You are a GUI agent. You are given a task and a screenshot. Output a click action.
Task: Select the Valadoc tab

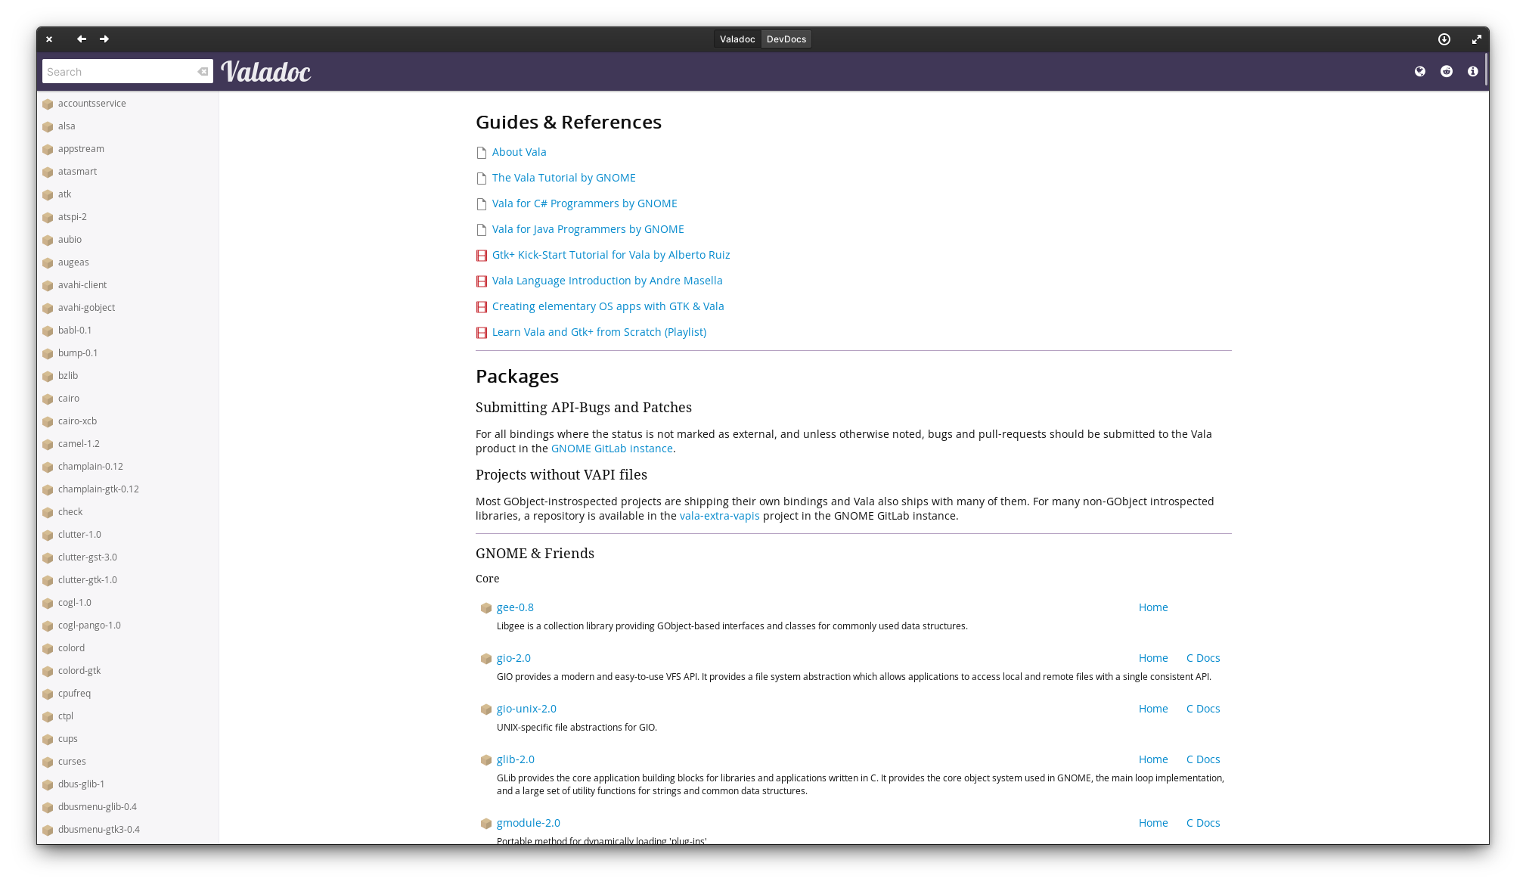[737, 39]
